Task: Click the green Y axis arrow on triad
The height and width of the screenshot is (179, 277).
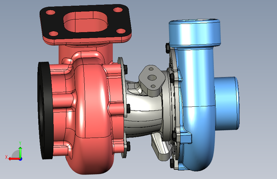Action: tap(20, 152)
